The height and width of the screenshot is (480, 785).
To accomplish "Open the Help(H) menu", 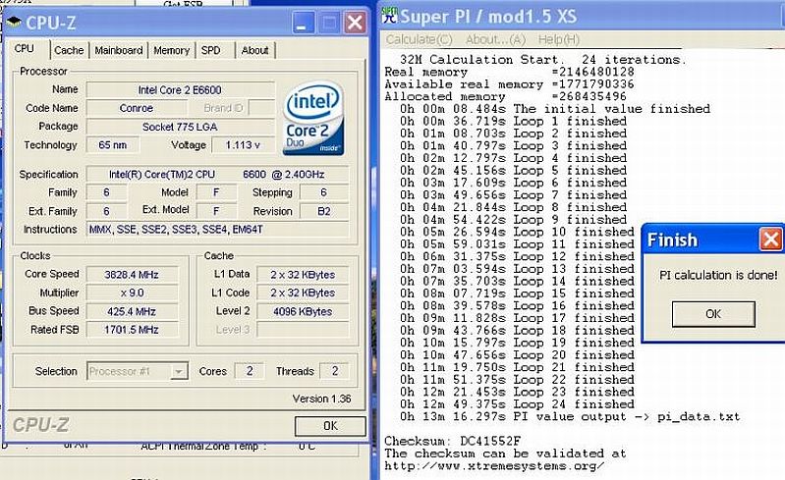I will pyautogui.click(x=559, y=39).
